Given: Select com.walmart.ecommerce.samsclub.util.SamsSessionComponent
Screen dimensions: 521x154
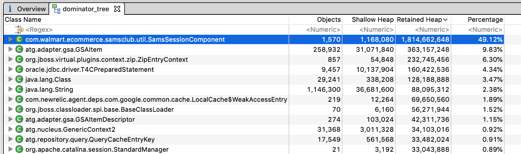Looking at the screenshot, I should [125, 39].
